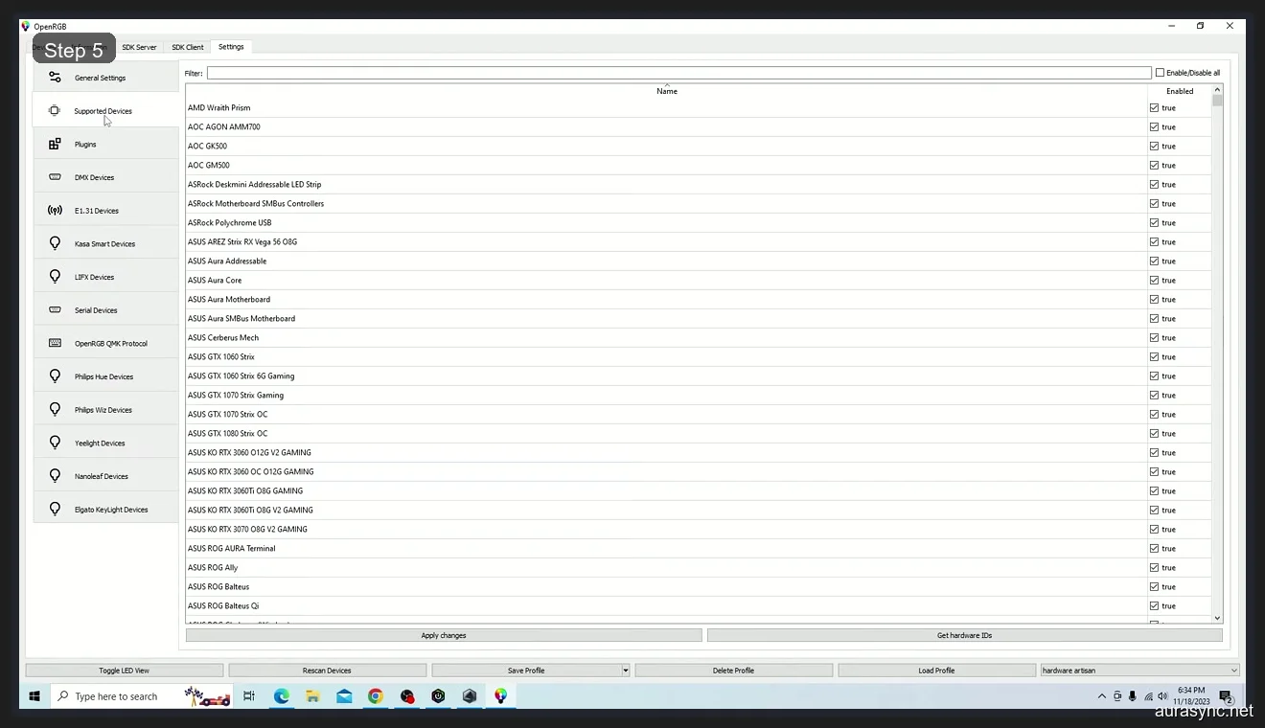Screen dimensions: 1265x728
Task: Uncheck ASUS ROG Ally enabled checkbox
Action: 1154,567
